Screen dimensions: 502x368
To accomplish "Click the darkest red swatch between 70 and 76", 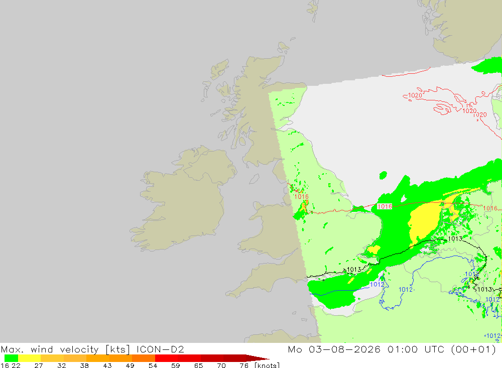I will click(234, 358).
